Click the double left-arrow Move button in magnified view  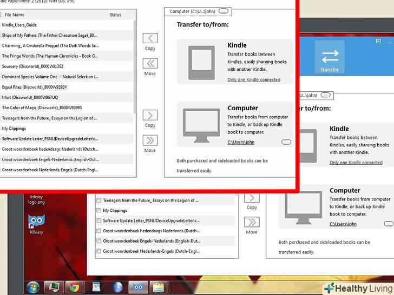(x=150, y=63)
